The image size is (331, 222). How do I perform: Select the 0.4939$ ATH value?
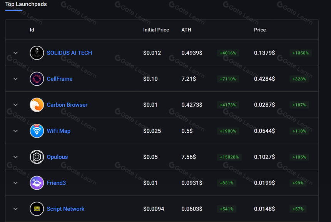tap(192, 53)
